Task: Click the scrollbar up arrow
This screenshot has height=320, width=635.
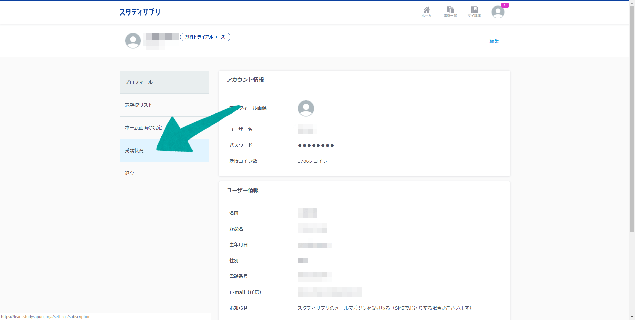Action: tap(632, 3)
